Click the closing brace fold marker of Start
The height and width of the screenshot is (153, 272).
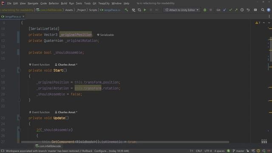tap(19, 100)
